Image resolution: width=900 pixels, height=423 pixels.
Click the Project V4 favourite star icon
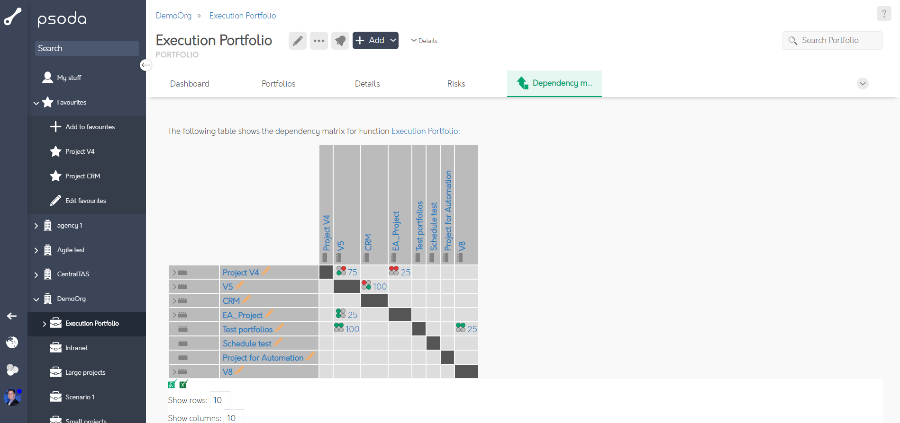coord(55,151)
